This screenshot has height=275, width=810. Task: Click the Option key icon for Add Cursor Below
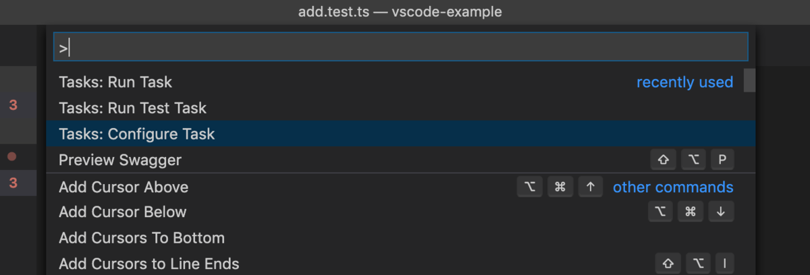661,212
